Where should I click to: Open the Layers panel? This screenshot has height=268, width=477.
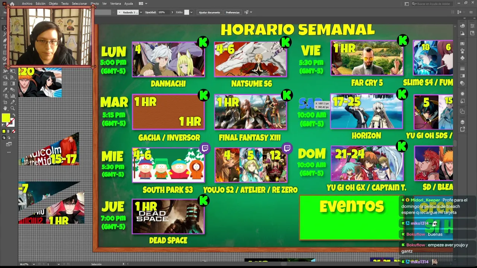coord(462,122)
